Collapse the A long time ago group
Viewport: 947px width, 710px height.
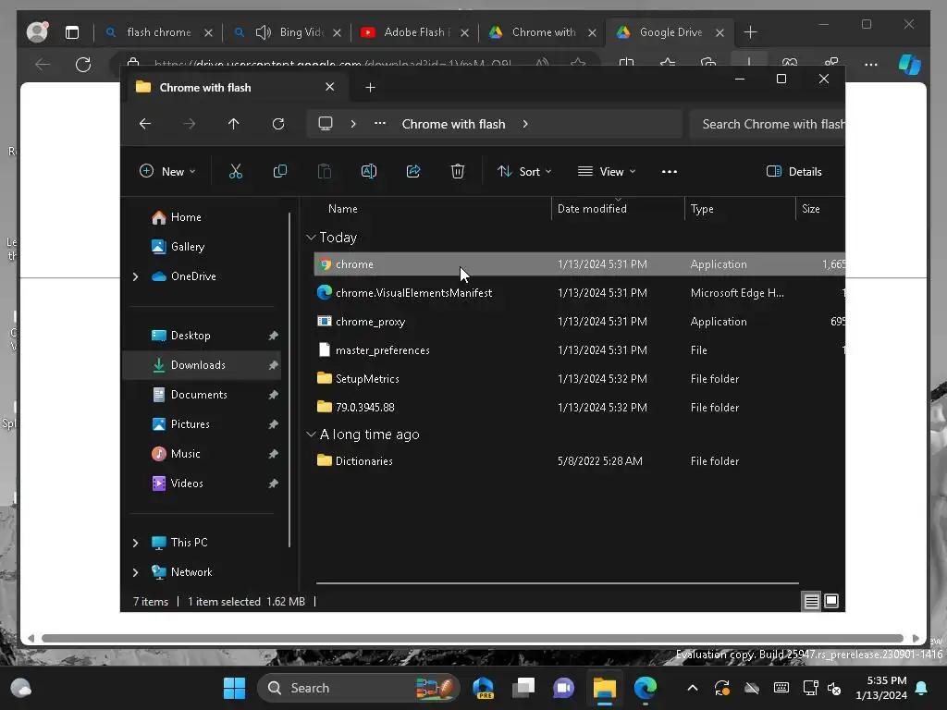tap(311, 435)
